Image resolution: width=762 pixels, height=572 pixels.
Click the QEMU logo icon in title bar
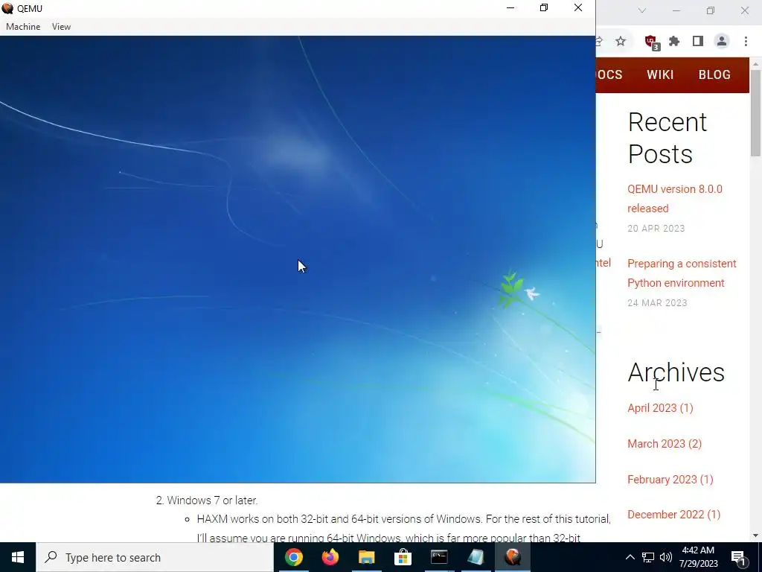[x=7, y=7]
